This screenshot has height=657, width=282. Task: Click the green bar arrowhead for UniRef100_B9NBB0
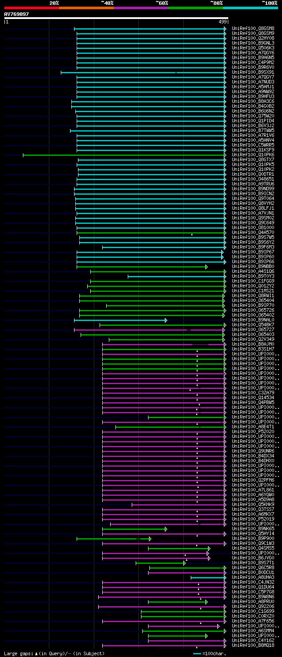tap(206, 267)
